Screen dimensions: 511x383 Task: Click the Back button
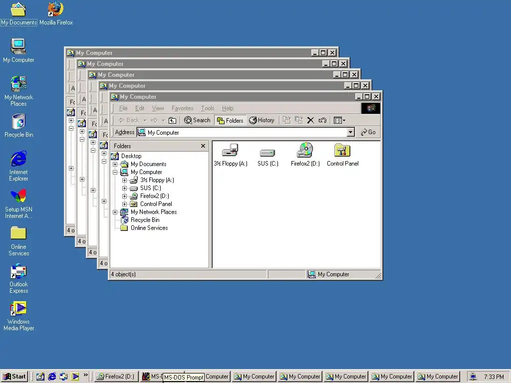[129, 120]
